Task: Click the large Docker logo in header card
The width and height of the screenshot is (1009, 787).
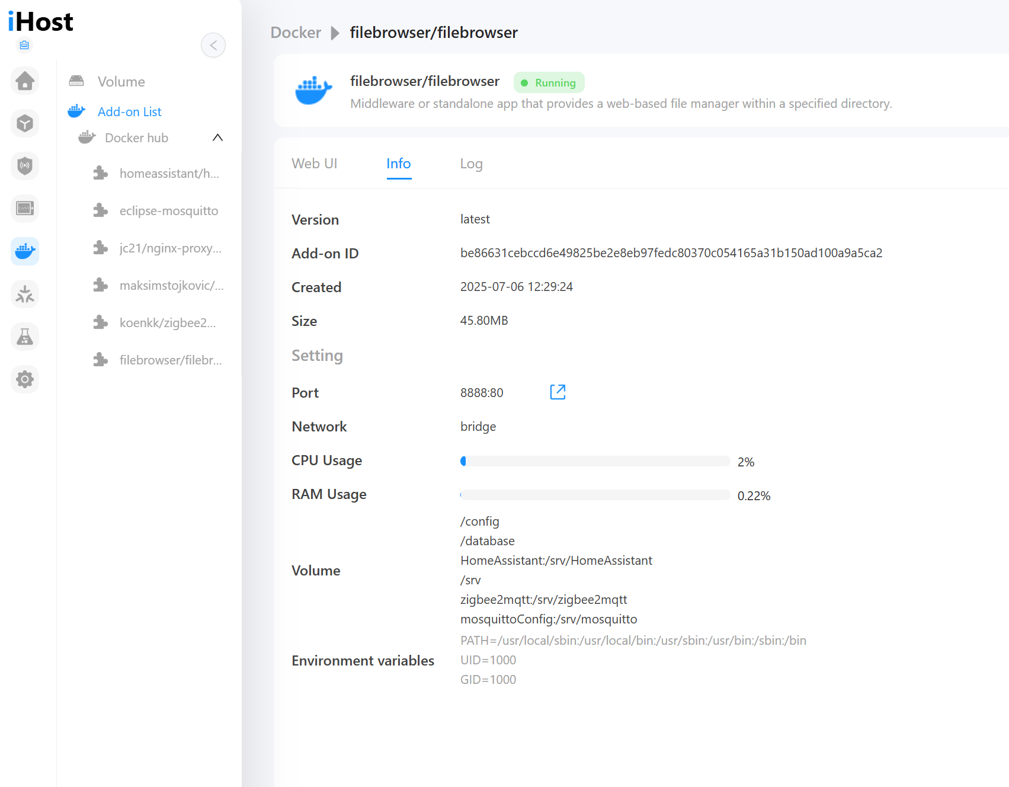Action: pyautogui.click(x=314, y=90)
